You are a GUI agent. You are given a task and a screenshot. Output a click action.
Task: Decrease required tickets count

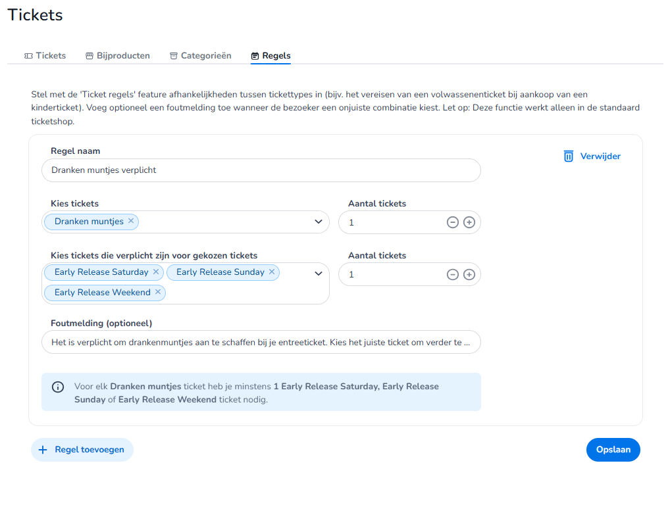[x=452, y=274]
